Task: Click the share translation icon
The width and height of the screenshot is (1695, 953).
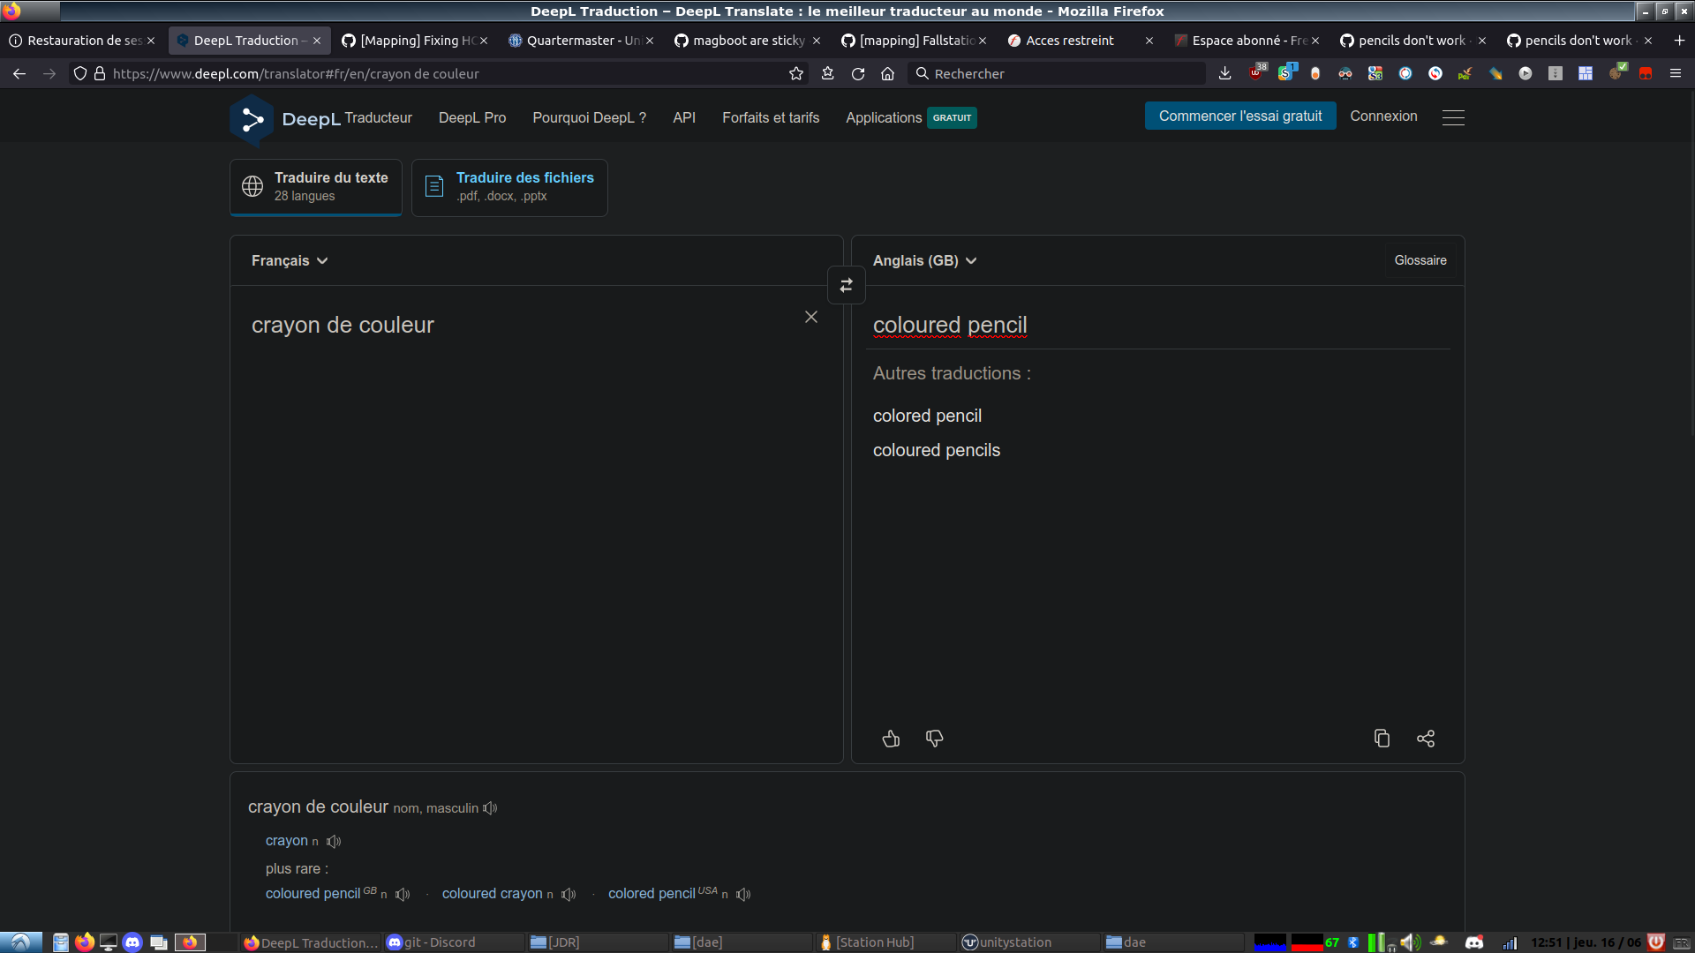Action: (x=1425, y=739)
